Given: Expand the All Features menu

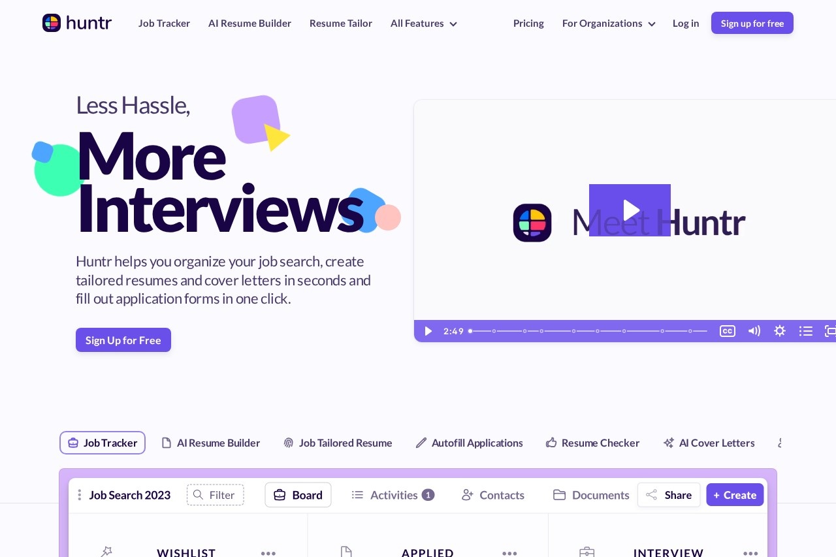Looking at the screenshot, I should (423, 23).
